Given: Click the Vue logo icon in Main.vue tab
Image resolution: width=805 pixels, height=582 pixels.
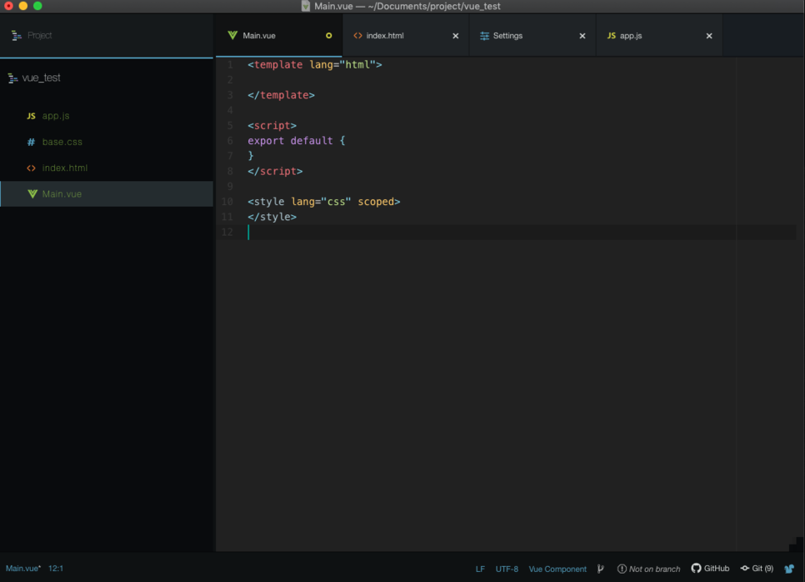Looking at the screenshot, I should pyautogui.click(x=232, y=35).
